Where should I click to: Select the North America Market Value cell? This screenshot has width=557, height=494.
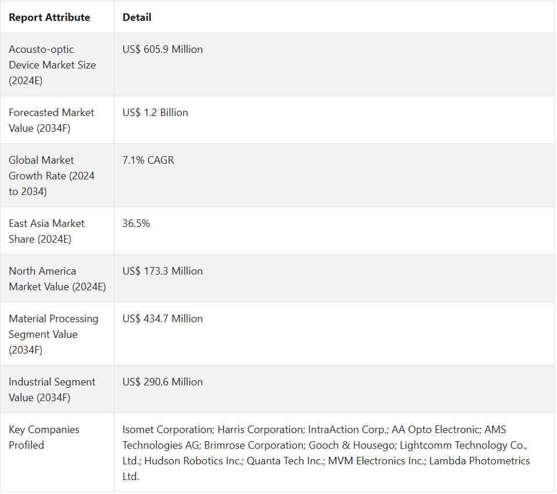click(57, 279)
